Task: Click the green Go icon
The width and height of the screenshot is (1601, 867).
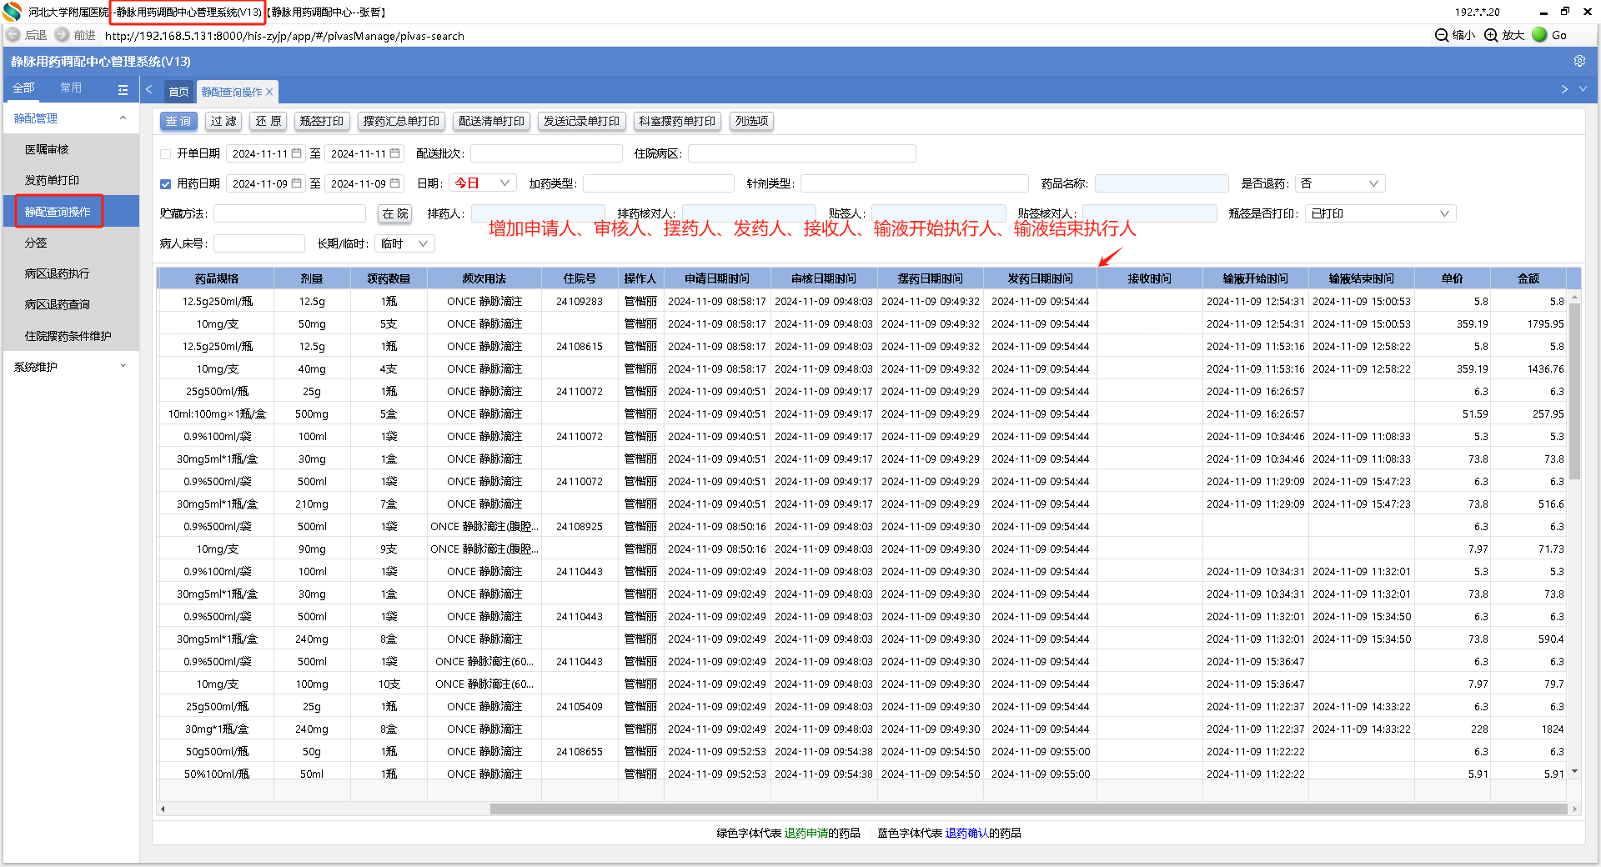Action: (1539, 35)
